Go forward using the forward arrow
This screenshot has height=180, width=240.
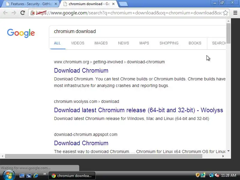point(14,13)
